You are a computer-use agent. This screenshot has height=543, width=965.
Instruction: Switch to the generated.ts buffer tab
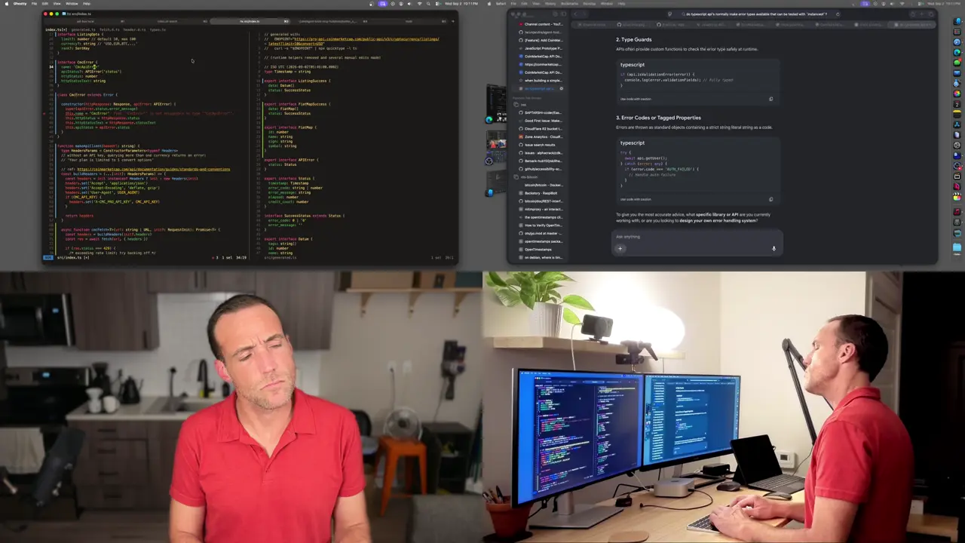(x=84, y=29)
